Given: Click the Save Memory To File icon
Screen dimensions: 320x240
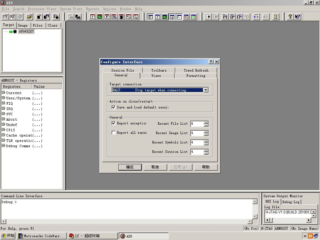Looking at the screenshot, I should [47, 17].
